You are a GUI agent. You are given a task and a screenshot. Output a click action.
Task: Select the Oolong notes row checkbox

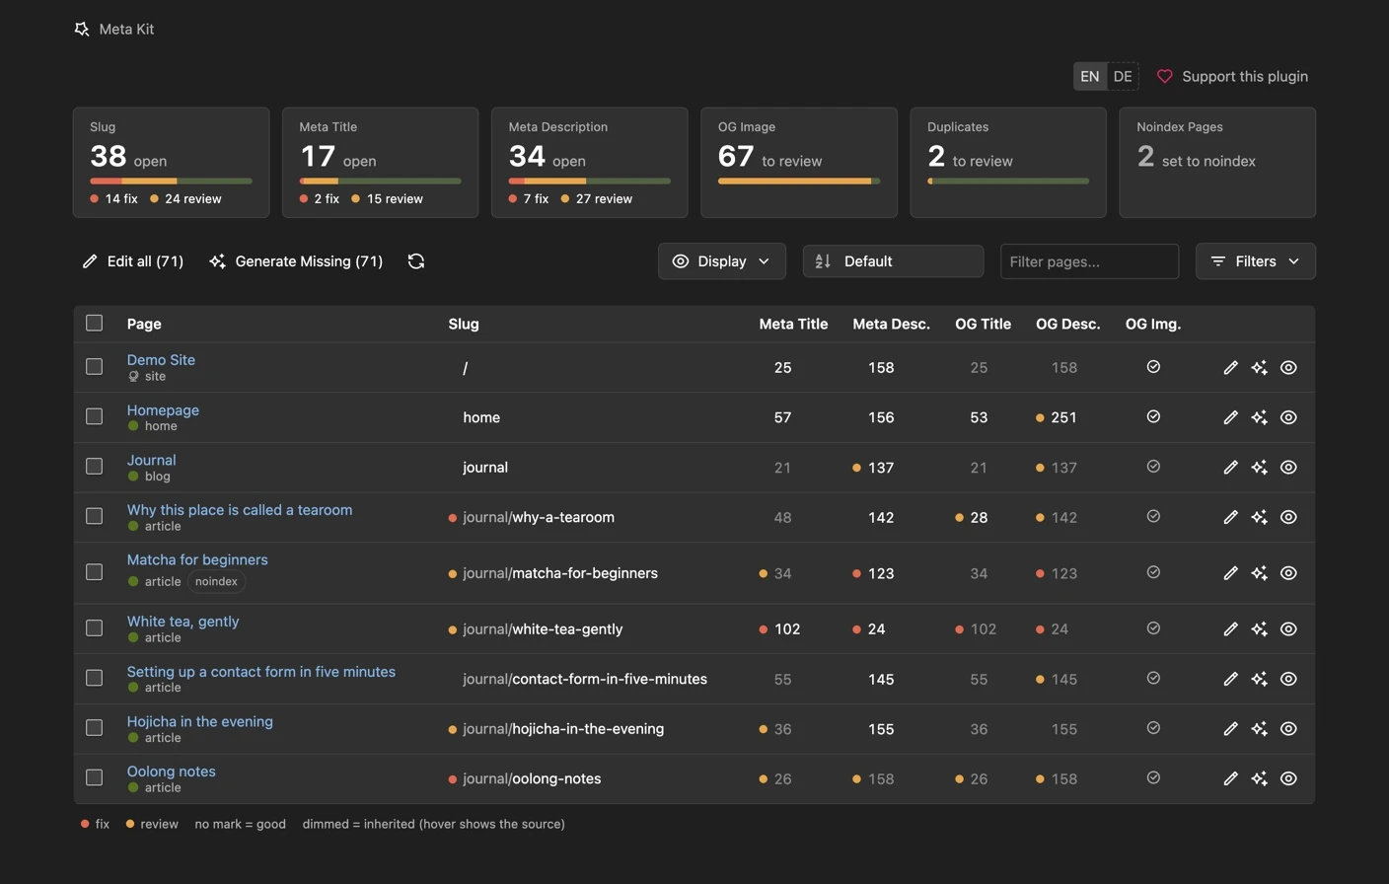[95, 777]
